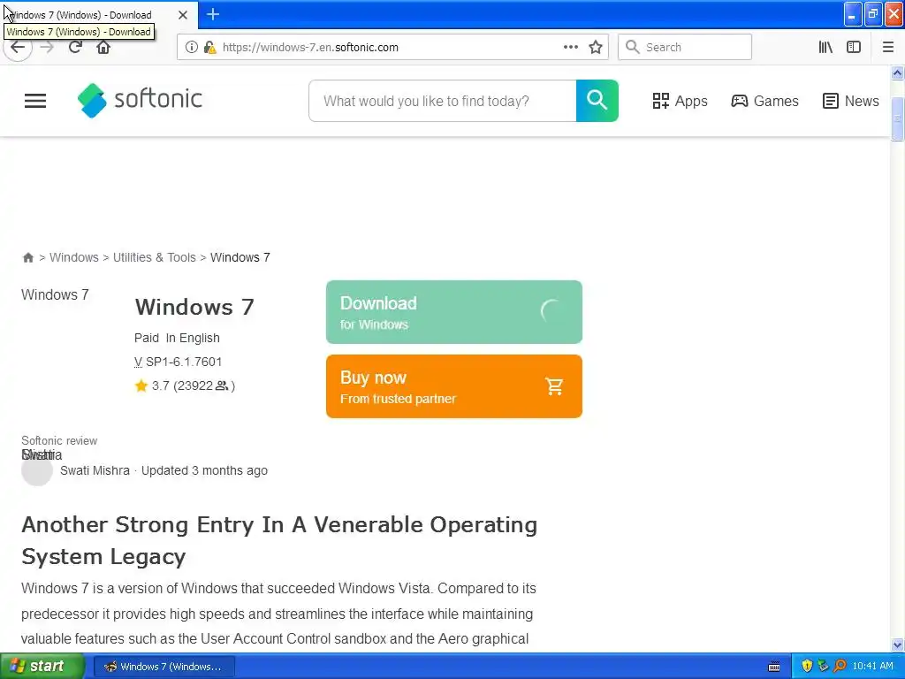Close the Windows 7 Download tab
The image size is (905, 679).
183,15
